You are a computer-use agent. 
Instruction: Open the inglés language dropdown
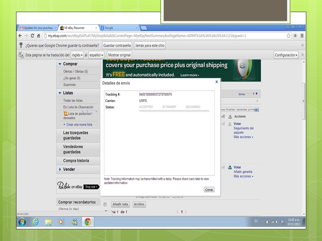(77, 55)
